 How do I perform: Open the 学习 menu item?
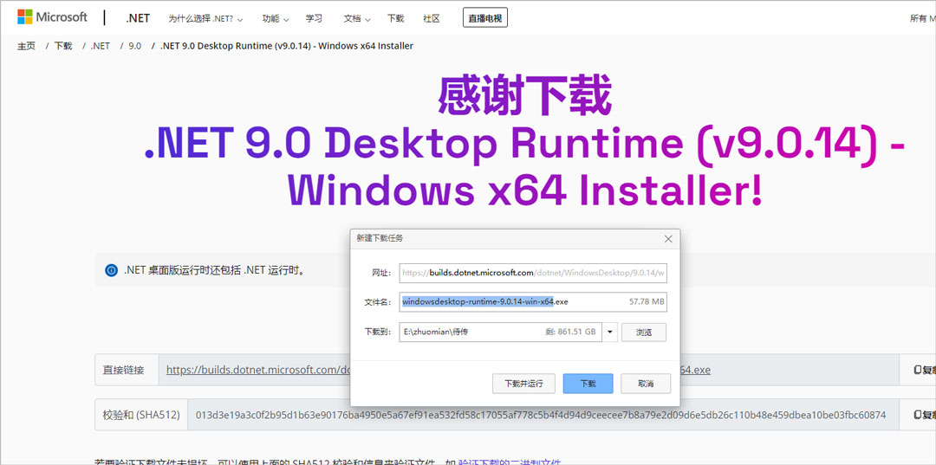tap(314, 18)
